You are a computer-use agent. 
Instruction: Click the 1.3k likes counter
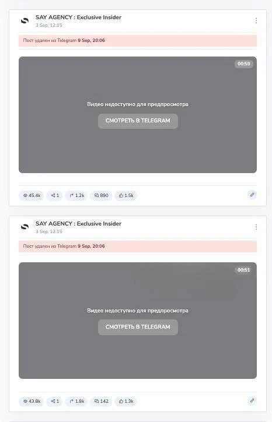pos(126,401)
